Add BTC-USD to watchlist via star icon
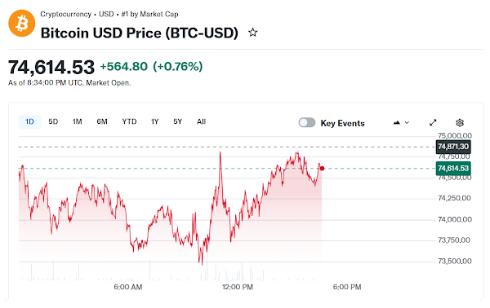Image resolution: width=490 pixels, height=308 pixels. [x=252, y=33]
